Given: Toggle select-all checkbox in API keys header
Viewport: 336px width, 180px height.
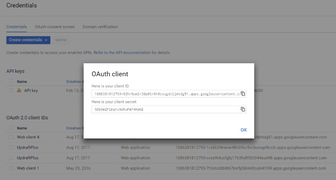Looking at the screenshot, I should coord(11,81).
